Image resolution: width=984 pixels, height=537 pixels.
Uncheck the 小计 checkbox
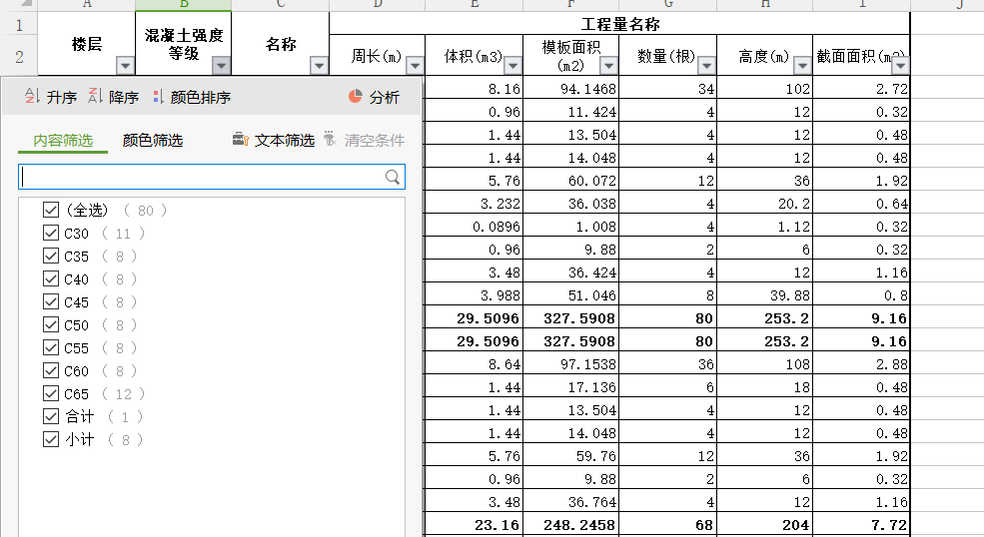click(x=51, y=439)
